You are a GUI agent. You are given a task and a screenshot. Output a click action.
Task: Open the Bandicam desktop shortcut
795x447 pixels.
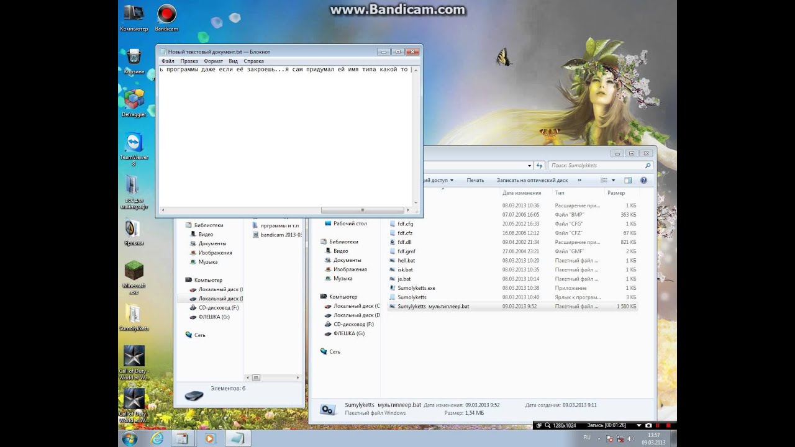point(166,18)
